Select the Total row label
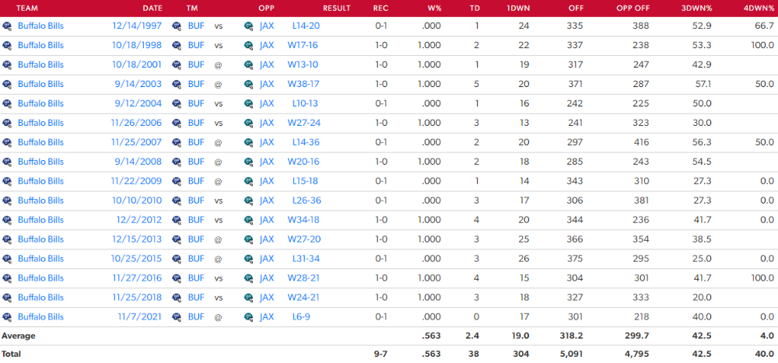The image size is (778, 363). point(11,354)
